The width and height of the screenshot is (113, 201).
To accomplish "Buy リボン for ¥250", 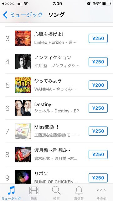I will point(98,178).
